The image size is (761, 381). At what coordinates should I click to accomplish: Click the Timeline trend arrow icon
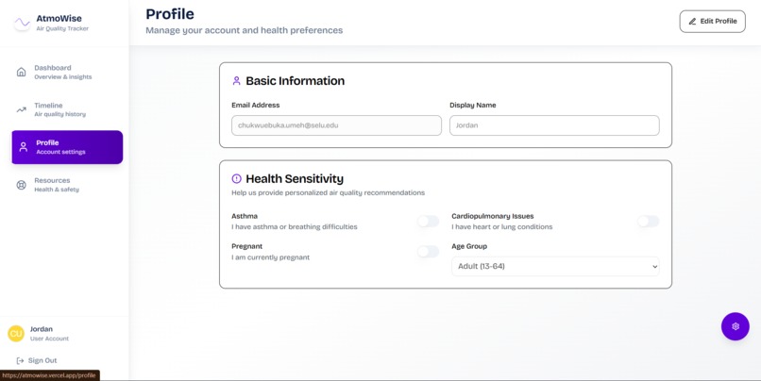click(22, 109)
